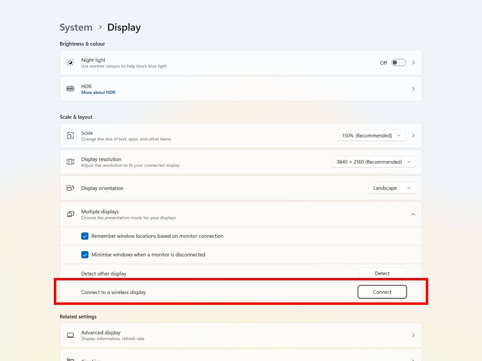The image size is (482, 361).
Task: Toggle the Night light switch on
Action: tap(398, 63)
